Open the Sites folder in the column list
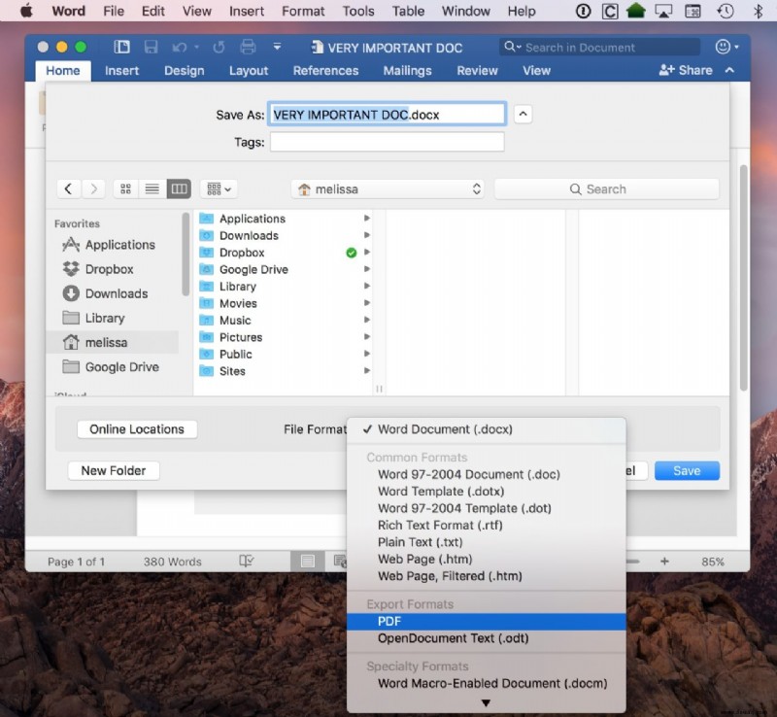777x717 pixels. [x=284, y=371]
